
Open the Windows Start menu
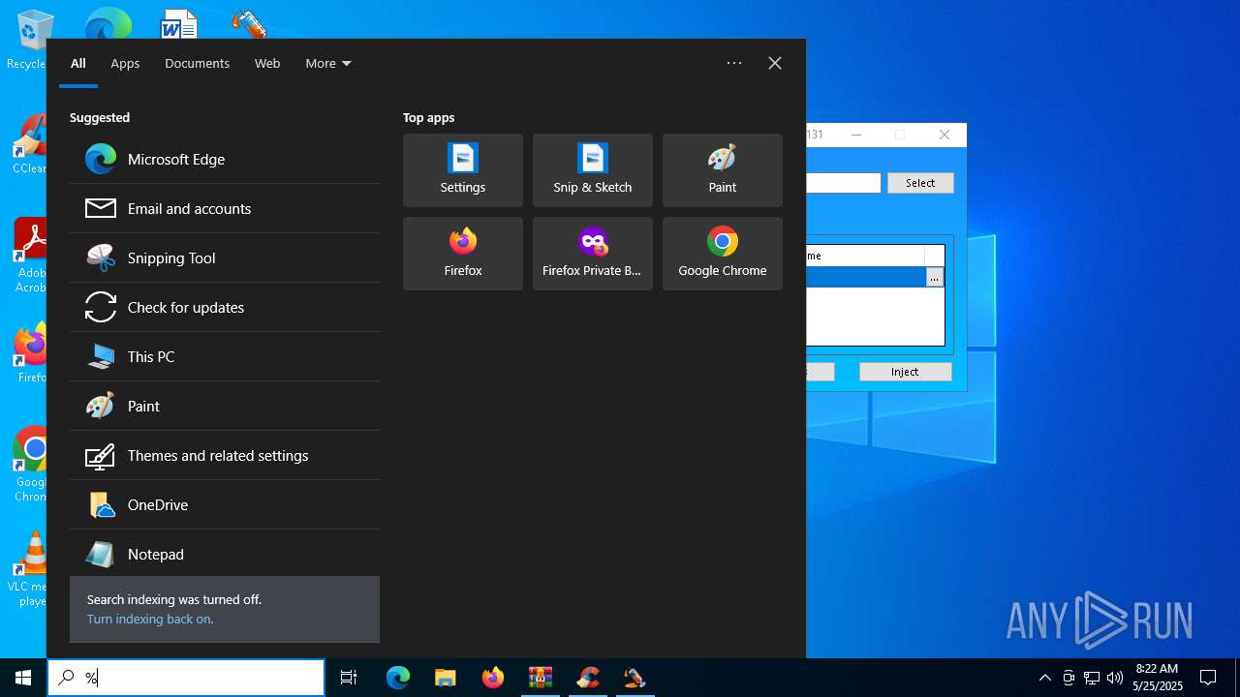click(23, 678)
